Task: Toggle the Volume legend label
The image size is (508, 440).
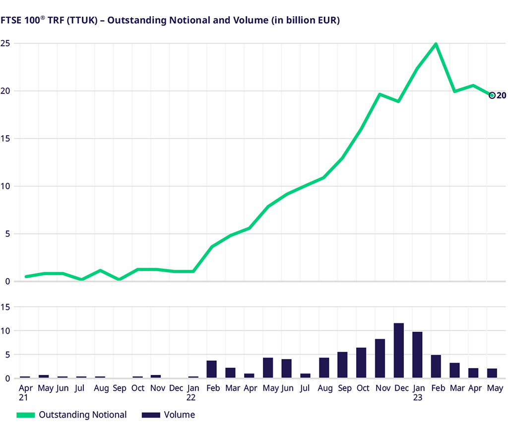Action: [179, 415]
